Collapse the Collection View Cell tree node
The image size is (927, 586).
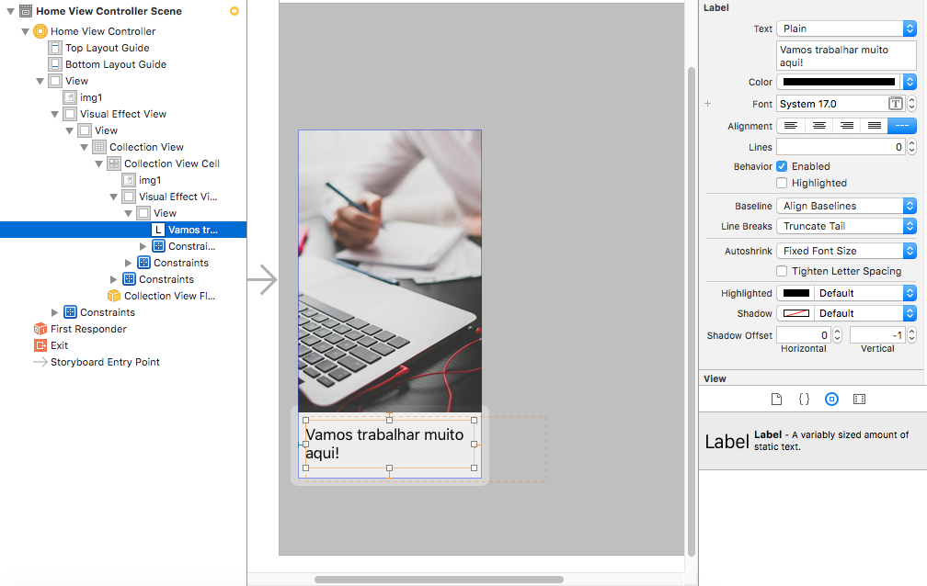point(99,163)
